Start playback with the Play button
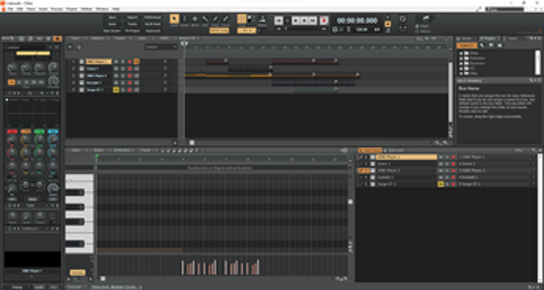Viewport: 544px width, 290px height. (x=296, y=20)
